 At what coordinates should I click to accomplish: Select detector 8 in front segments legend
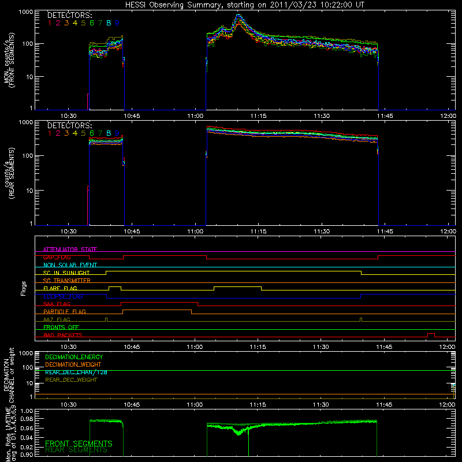(x=109, y=23)
